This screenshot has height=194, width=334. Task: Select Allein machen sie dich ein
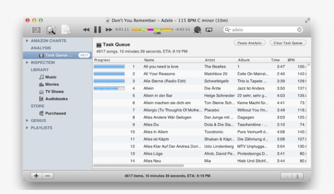point(167,103)
